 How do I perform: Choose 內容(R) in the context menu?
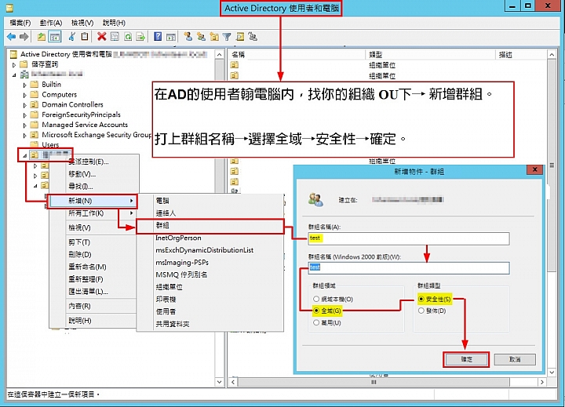[93, 306]
